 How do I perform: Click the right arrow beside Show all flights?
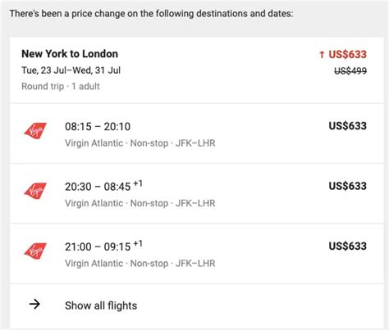(x=34, y=304)
